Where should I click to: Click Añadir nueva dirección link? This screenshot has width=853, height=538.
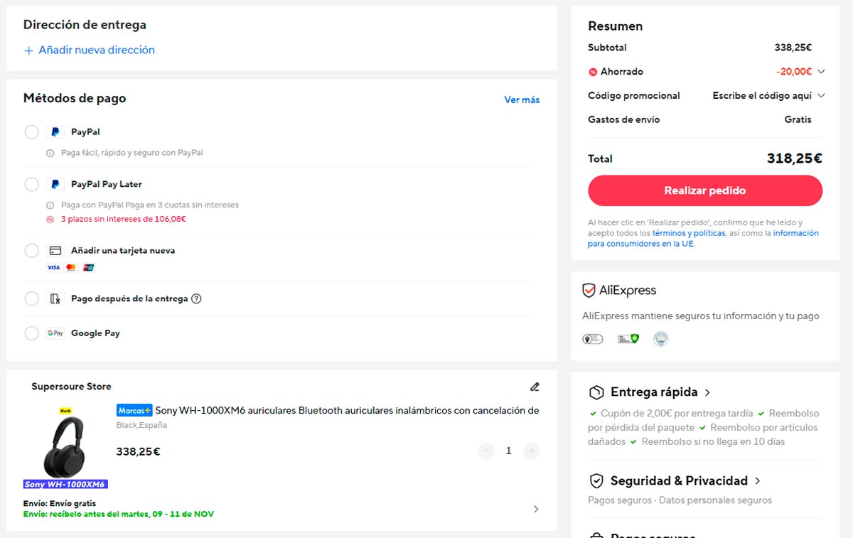coord(89,50)
